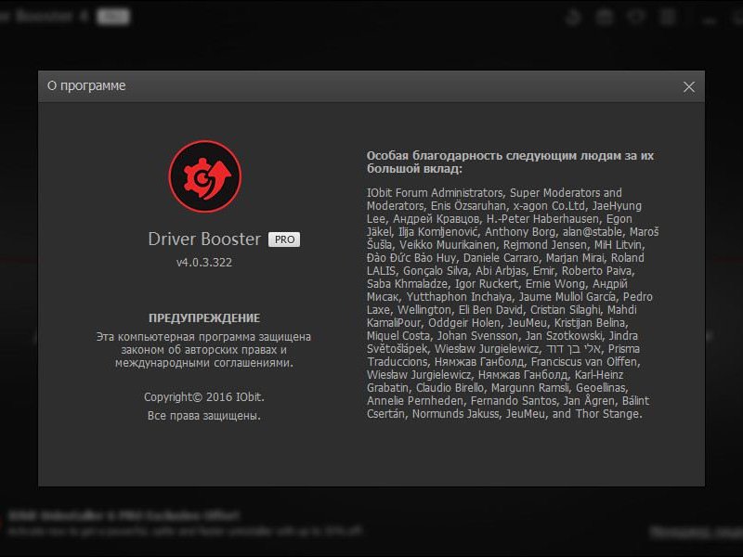Image resolution: width=743 pixels, height=557 pixels.
Task: Click the name 'Veikko Muurikainen' in credits
Action: coord(448,245)
